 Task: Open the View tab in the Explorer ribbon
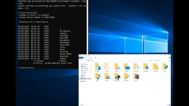click(95, 58)
